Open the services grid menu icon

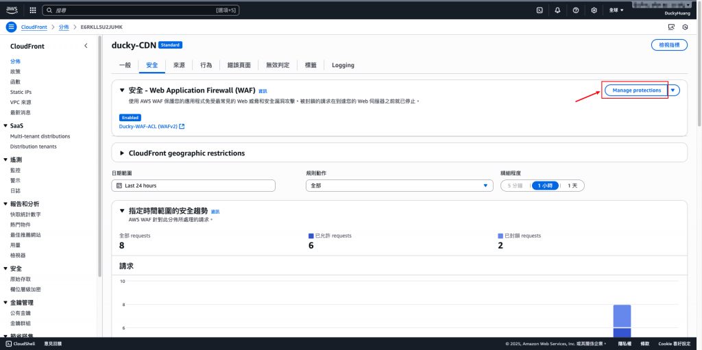33,10
